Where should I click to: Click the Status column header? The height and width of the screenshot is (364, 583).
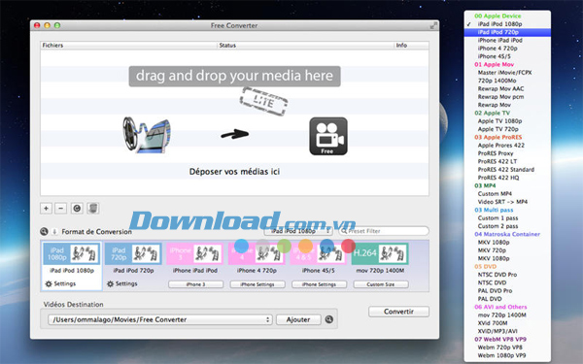coord(306,46)
